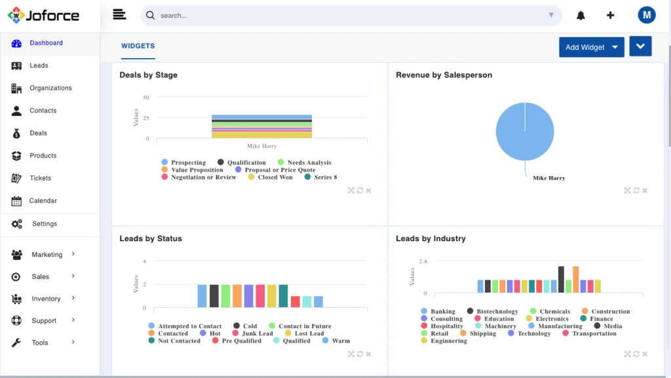Select Dashboard from the sidebar menu
The height and width of the screenshot is (378, 671).
(x=46, y=43)
